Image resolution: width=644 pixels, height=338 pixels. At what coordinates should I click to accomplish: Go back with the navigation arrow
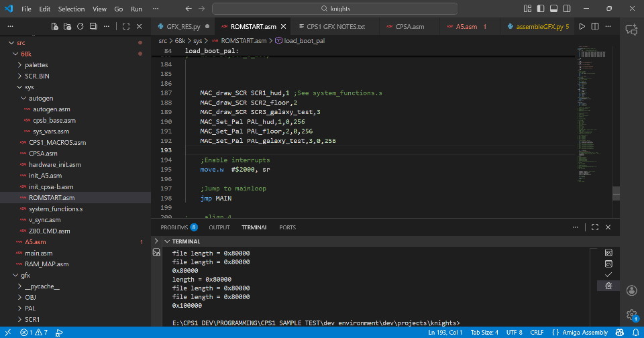pos(189,9)
